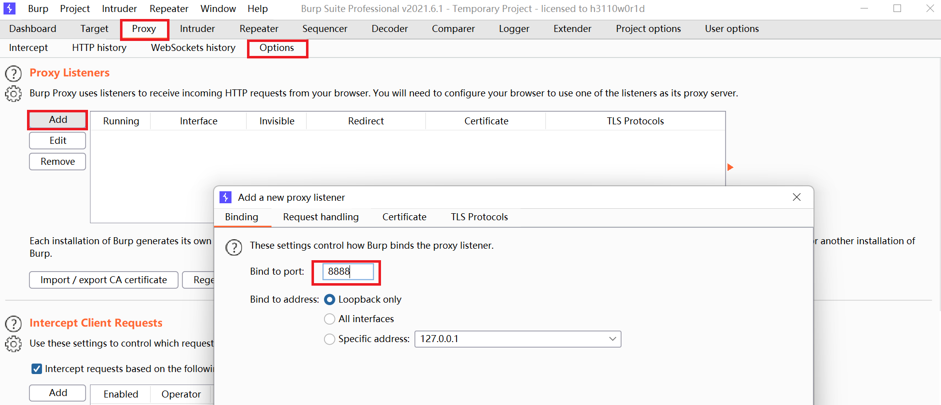Click Add button for proxy listeners
The height and width of the screenshot is (405, 941).
tap(57, 120)
